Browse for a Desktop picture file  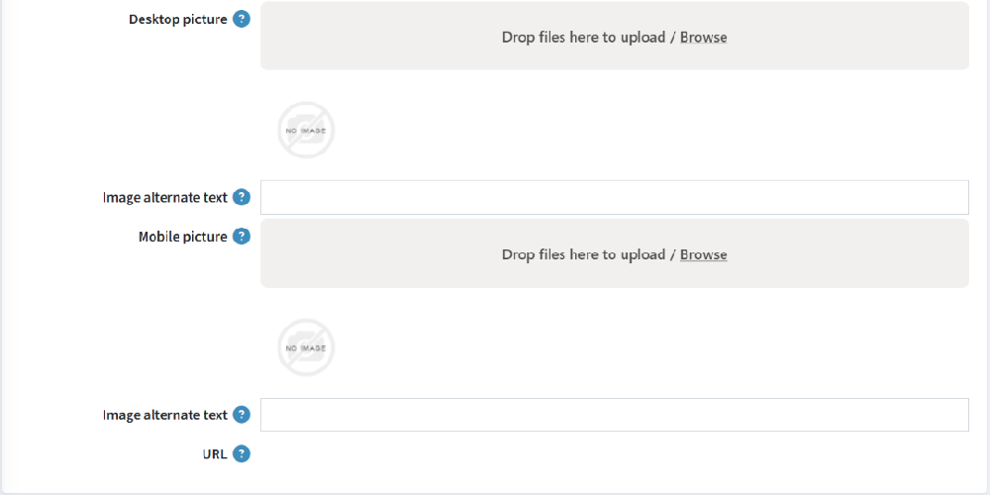[703, 38]
